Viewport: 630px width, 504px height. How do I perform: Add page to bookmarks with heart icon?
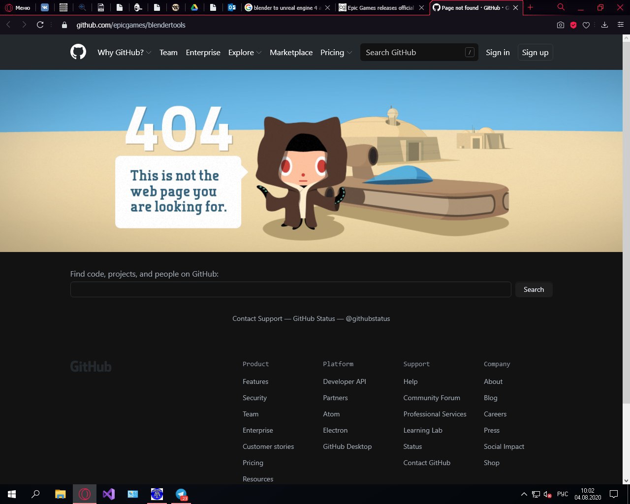586,25
